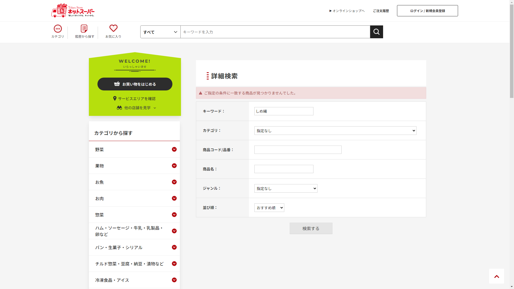Open ご注文履歴 in header
The width and height of the screenshot is (514, 289).
381,11
